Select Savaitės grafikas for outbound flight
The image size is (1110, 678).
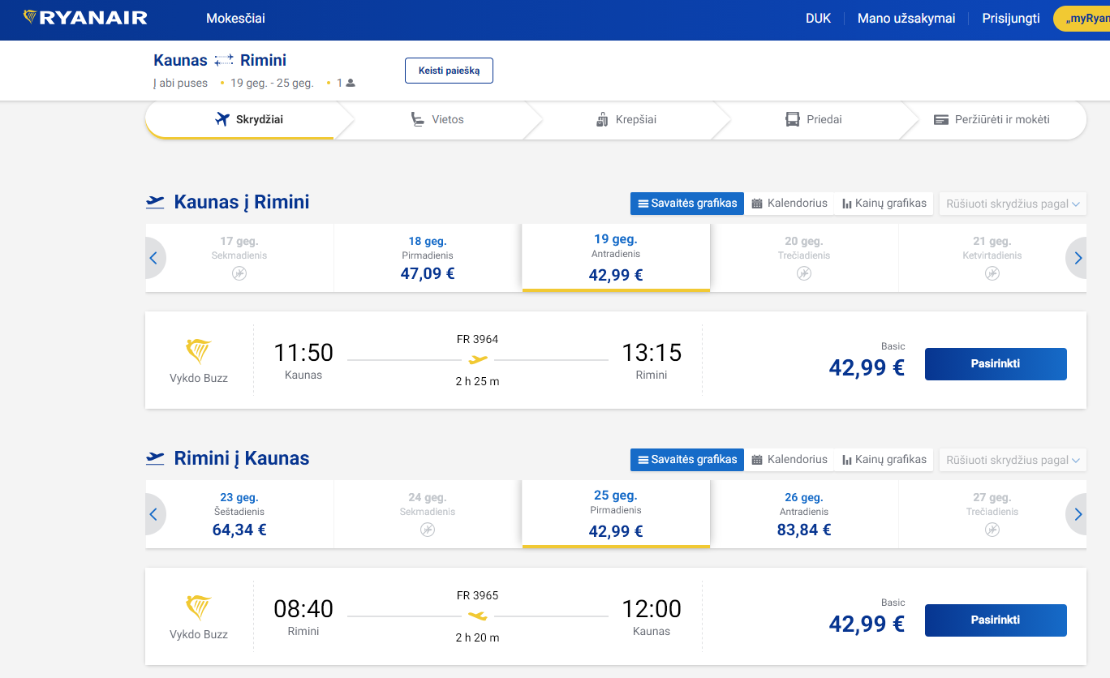[686, 204]
